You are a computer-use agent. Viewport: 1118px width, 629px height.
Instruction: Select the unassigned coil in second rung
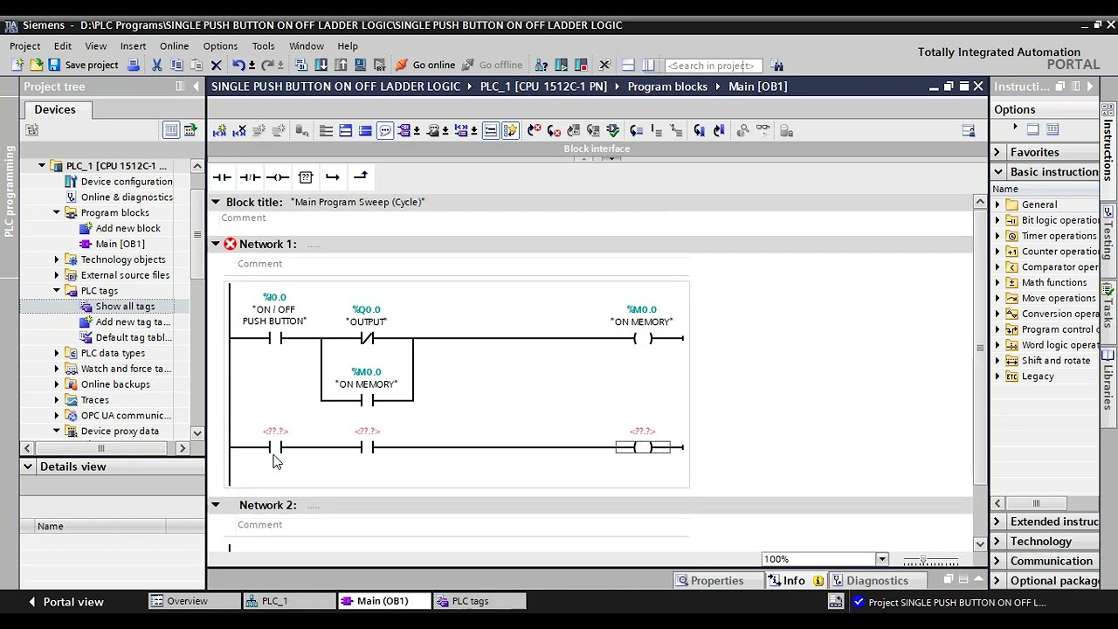coord(643,447)
